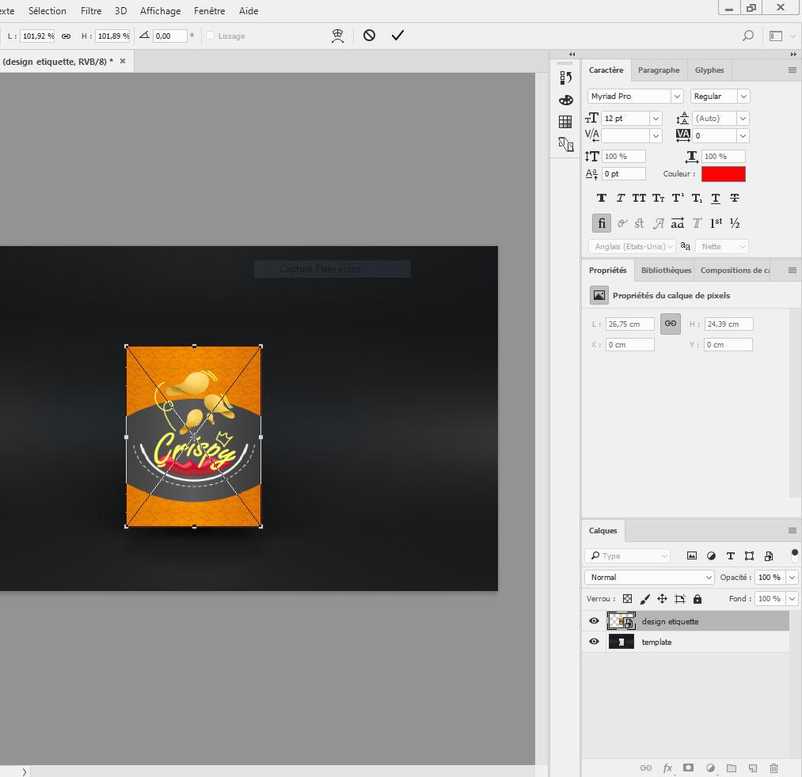Switch to the Glyphes tab

click(709, 70)
